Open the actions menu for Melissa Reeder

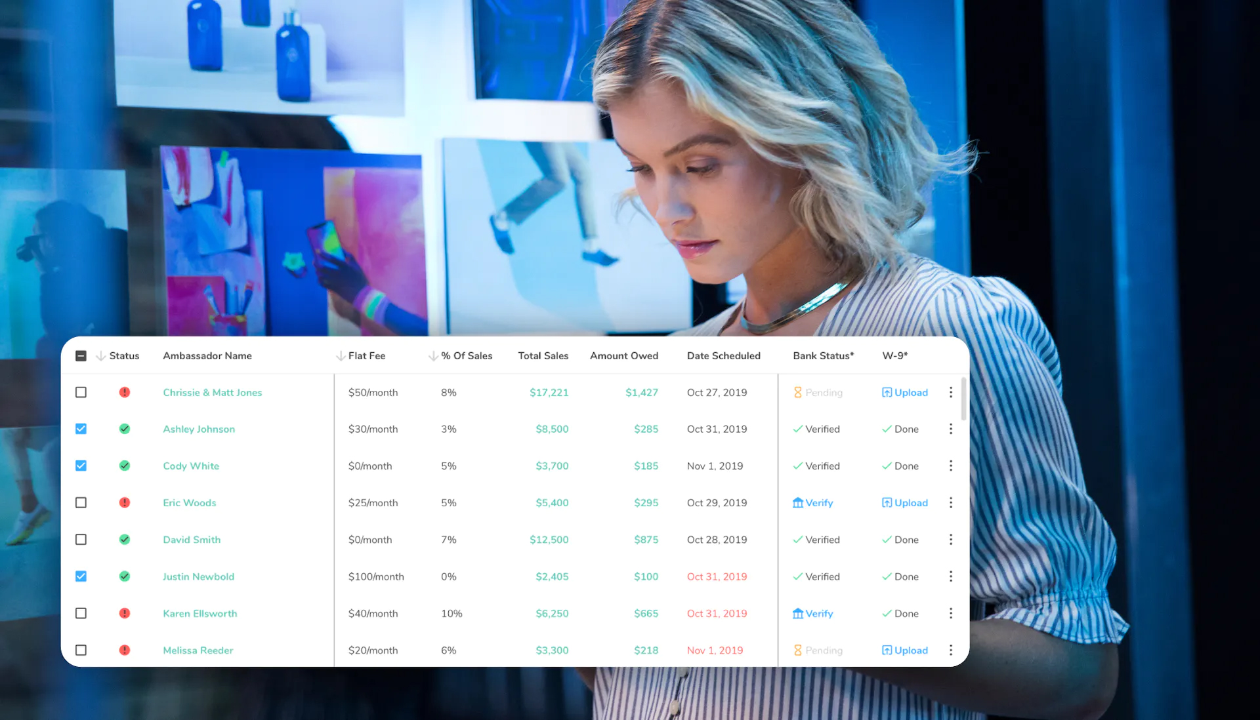coord(950,650)
